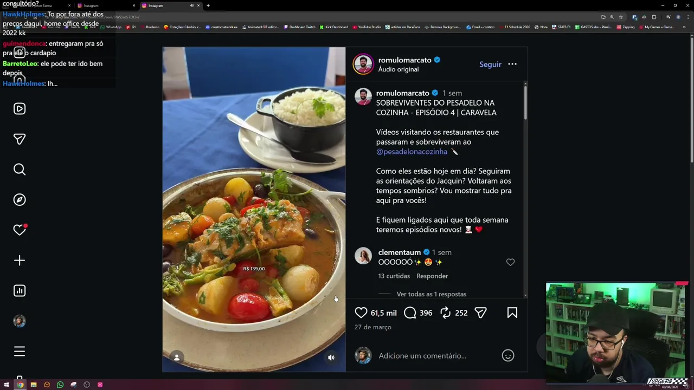Share the post with the paper-plane icon
694x390 pixels.
pos(480,313)
